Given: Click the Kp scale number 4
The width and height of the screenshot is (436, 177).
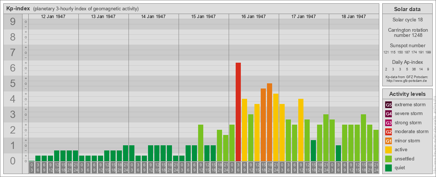Looking at the screenshot, I should click(13, 99).
